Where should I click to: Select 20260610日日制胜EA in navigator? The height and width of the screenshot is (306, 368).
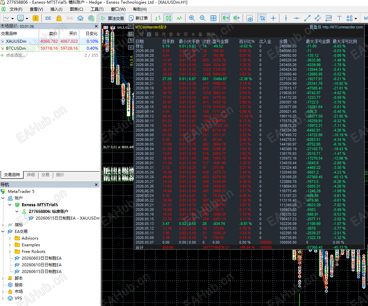pyautogui.click(x=41, y=265)
